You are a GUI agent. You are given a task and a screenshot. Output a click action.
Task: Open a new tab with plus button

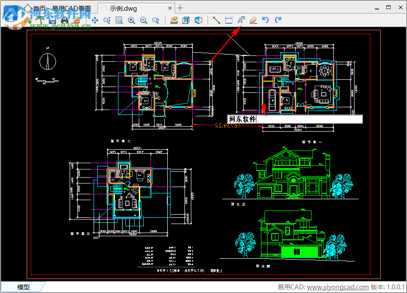(x=180, y=8)
